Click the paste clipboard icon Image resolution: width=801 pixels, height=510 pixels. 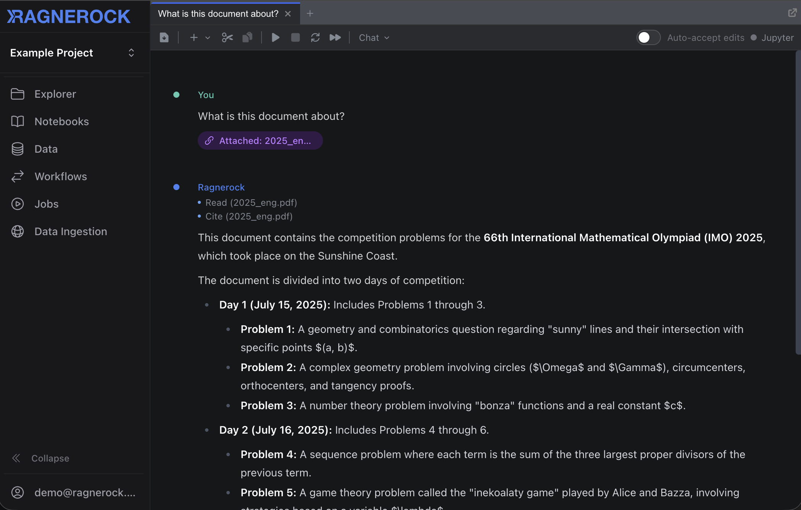click(247, 37)
